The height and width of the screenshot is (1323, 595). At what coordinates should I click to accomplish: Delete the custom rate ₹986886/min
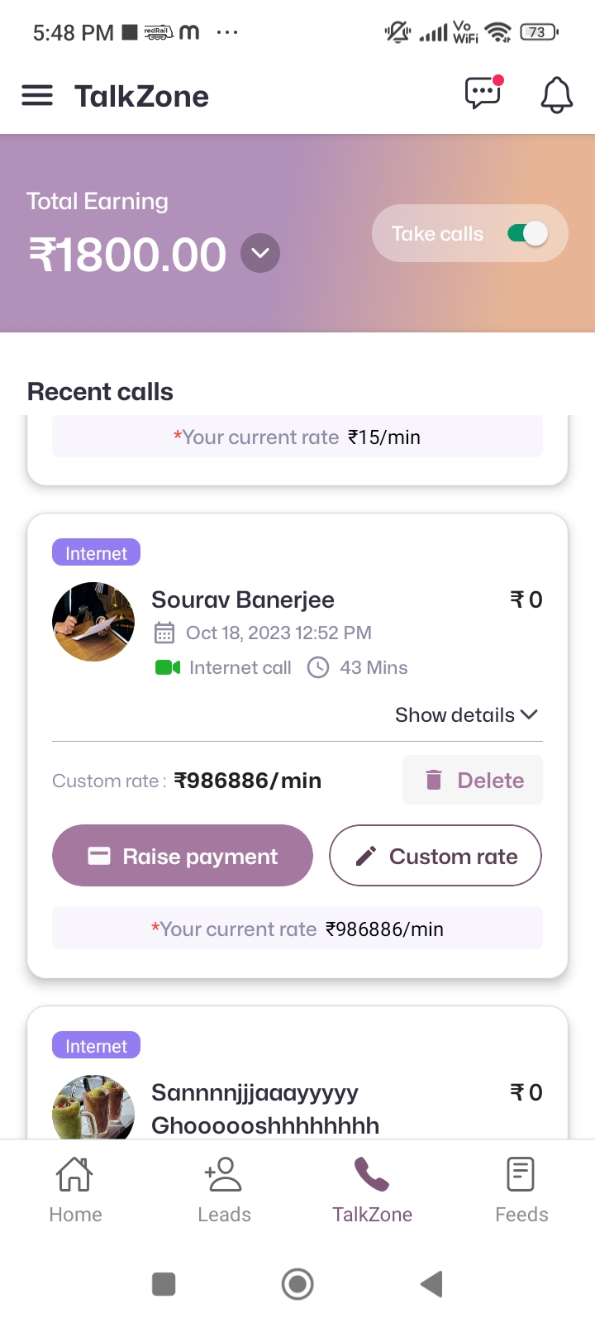coord(473,780)
